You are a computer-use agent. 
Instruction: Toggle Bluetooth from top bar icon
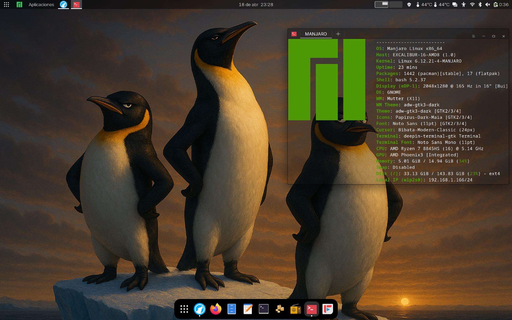[480, 4]
